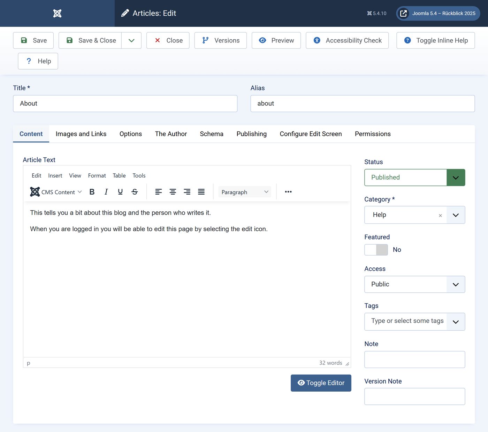This screenshot has width=488, height=432.
Task: Justify article text
Action: click(x=201, y=192)
